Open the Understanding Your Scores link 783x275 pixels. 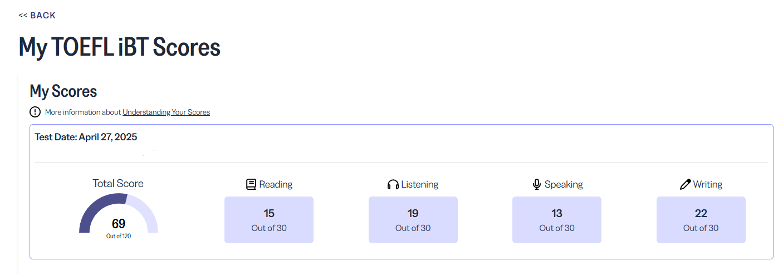point(166,112)
